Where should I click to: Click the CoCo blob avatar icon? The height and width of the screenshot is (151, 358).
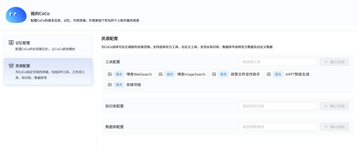tap(16, 15)
